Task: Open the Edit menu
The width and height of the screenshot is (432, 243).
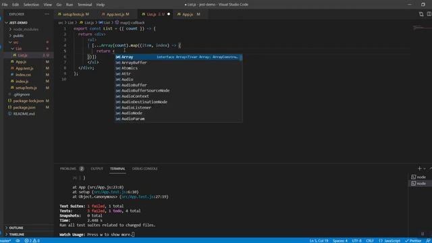Action: (16, 5)
